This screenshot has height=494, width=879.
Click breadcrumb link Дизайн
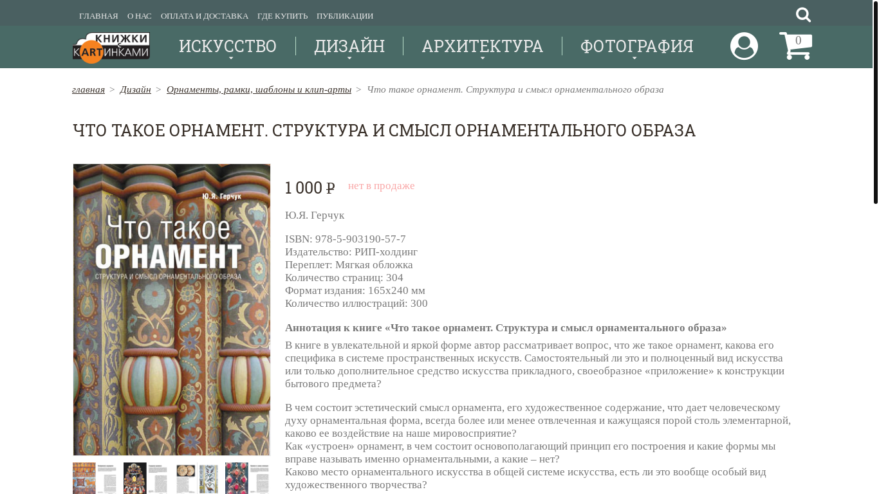135,89
